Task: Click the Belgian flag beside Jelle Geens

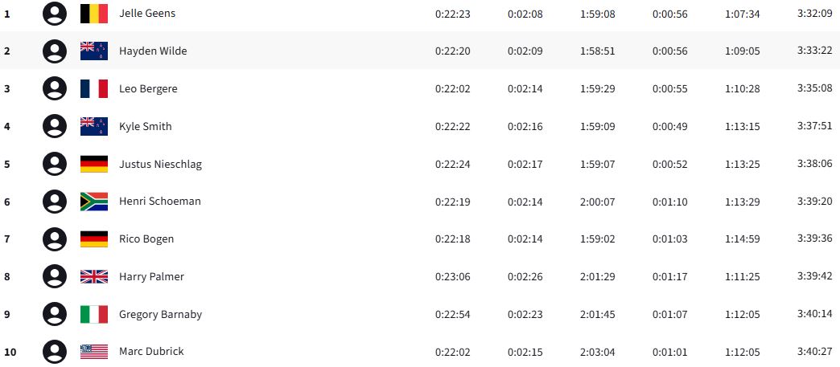Action: tap(94, 13)
